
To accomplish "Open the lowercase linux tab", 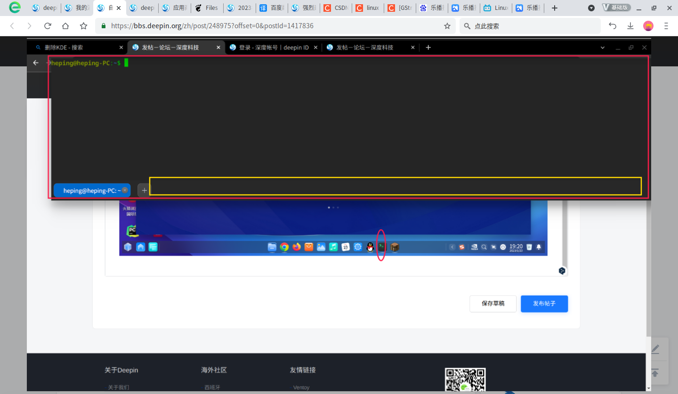I will pos(369,8).
